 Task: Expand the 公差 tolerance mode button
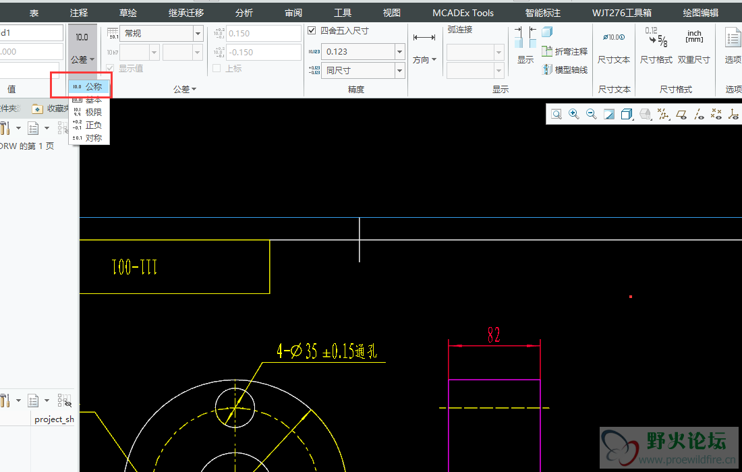click(x=82, y=59)
